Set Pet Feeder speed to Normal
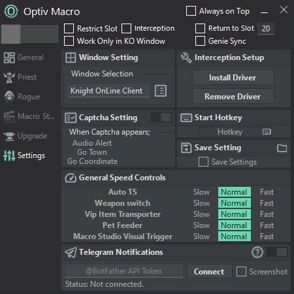The height and width of the screenshot is (294, 294). (x=235, y=225)
